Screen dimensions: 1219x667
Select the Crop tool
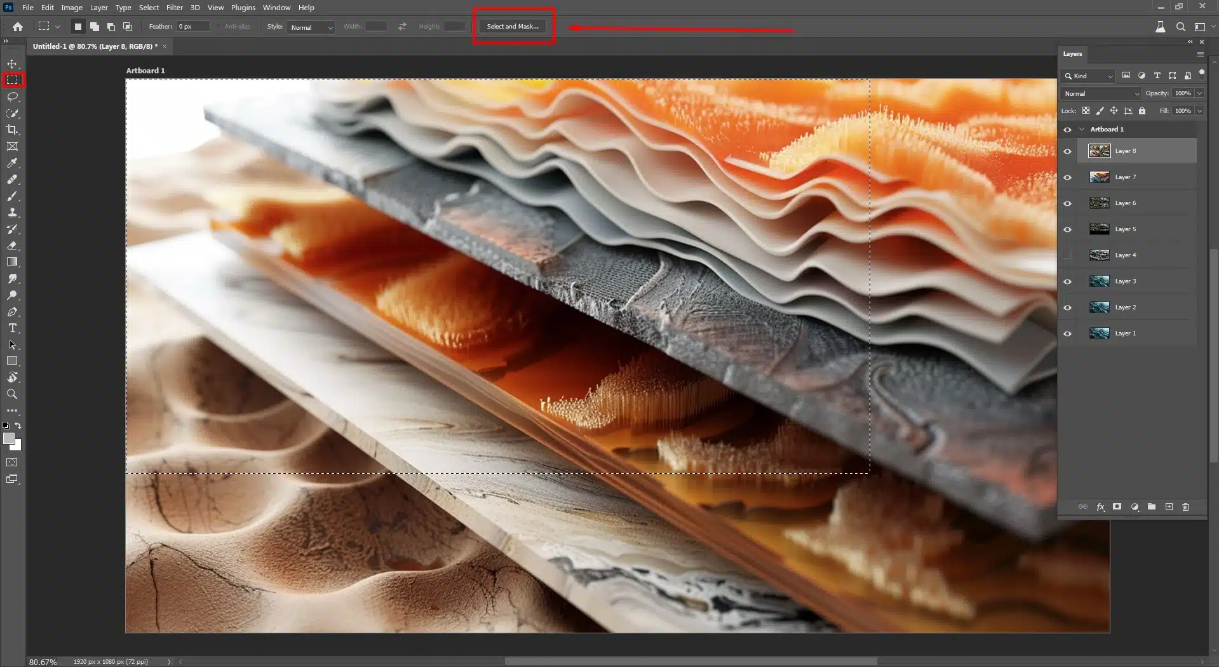[x=12, y=130]
